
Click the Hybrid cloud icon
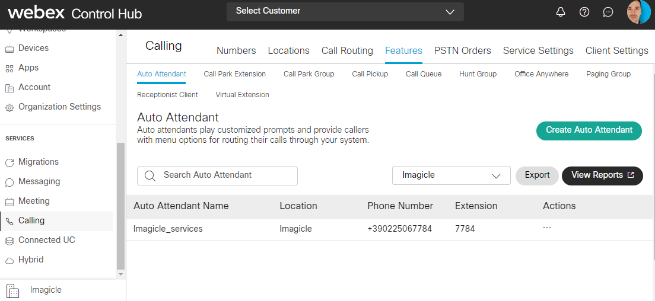pyautogui.click(x=9, y=260)
